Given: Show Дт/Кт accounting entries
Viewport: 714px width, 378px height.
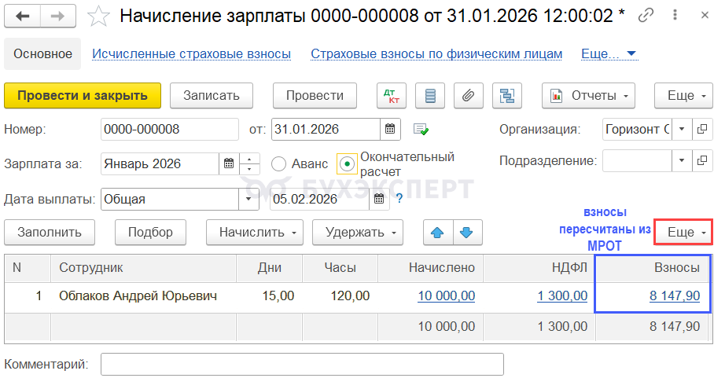Looking at the screenshot, I should 390,96.
